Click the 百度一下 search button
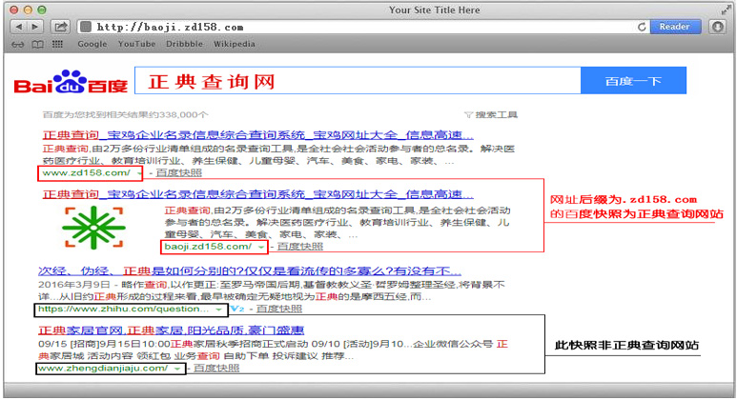This screenshot has height=400, width=737. 633,81
